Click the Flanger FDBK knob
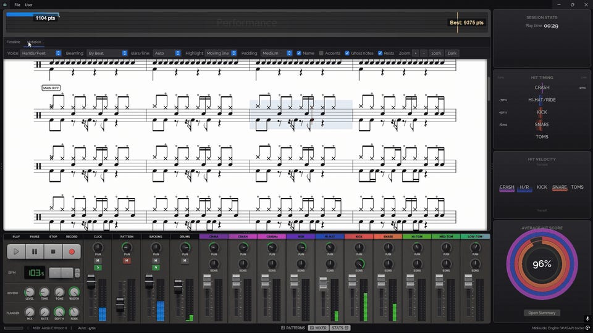Screen dimensions: 593x333 pyautogui.click(x=74, y=312)
